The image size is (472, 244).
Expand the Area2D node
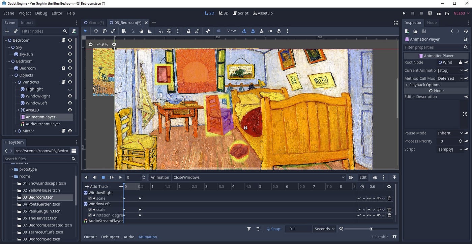click(x=19, y=110)
